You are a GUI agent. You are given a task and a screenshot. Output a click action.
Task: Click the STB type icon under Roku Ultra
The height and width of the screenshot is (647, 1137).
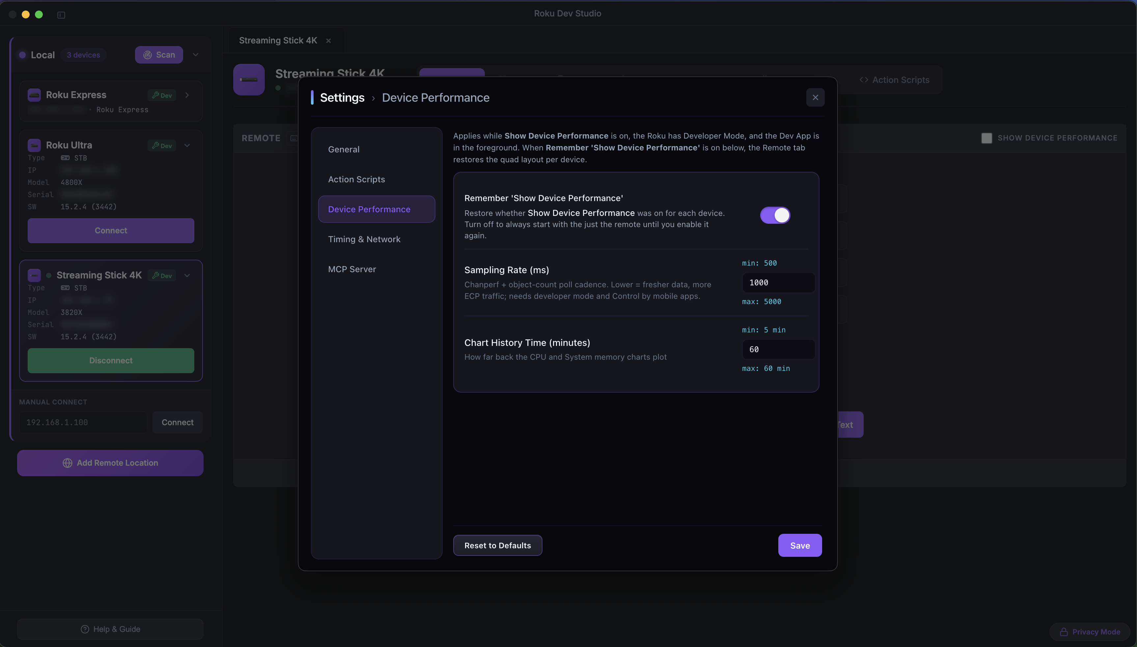coord(65,158)
